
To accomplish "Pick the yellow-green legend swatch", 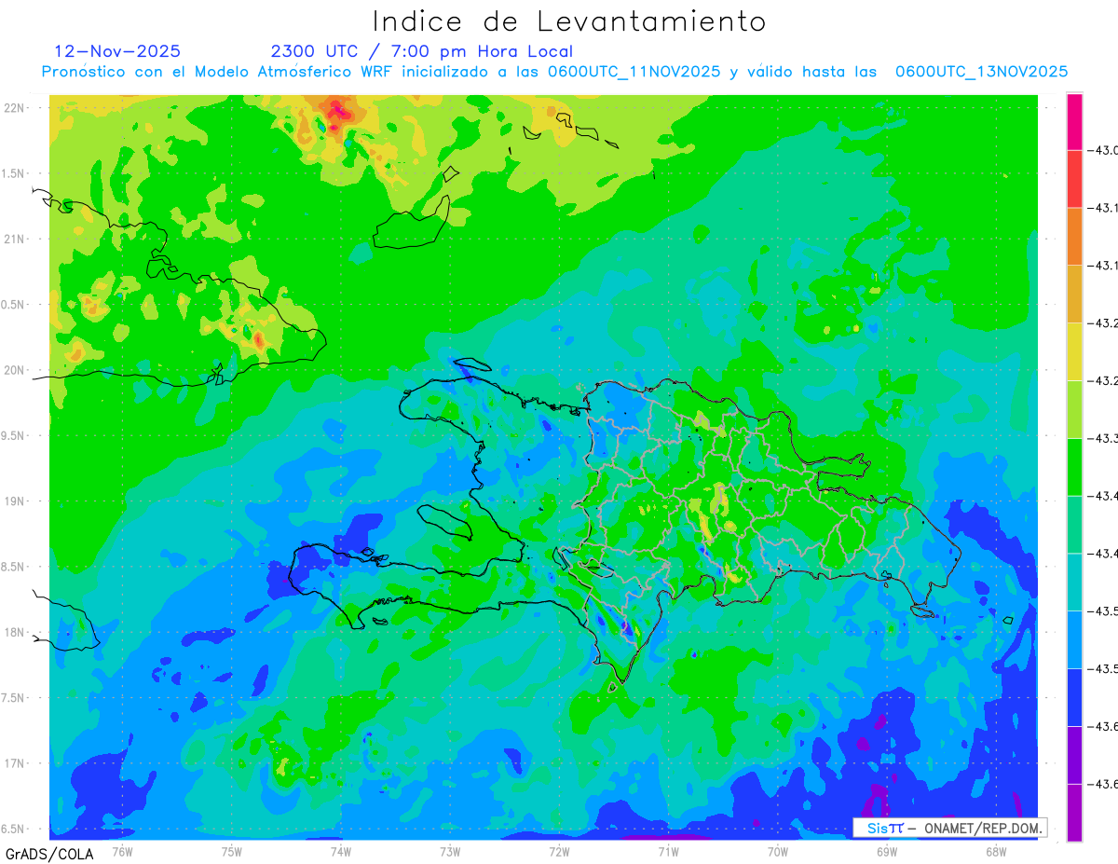I will click(1074, 409).
